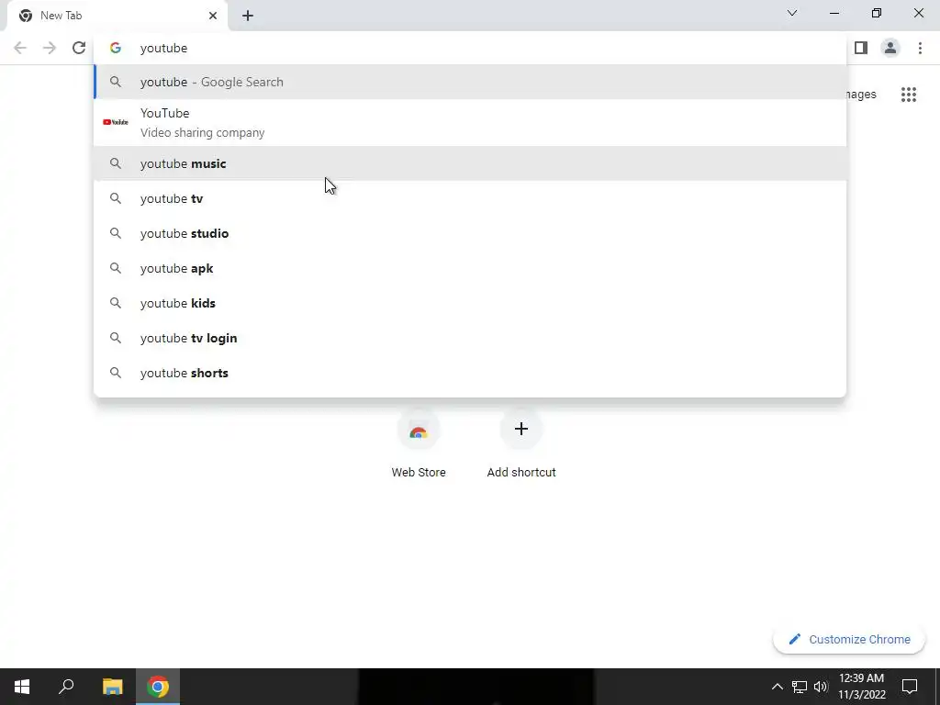Image resolution: width=940 pixels, height=705 pixels.
Task: Close the New Tab tab
Action: pos(213,16)
